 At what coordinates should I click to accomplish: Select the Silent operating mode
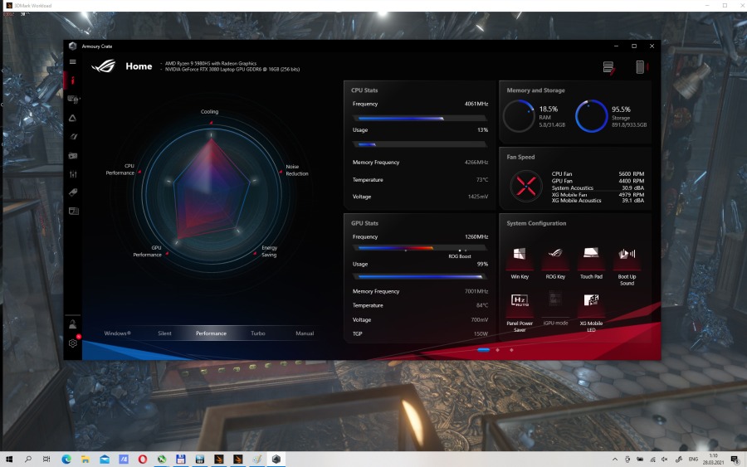pos(164,333)
